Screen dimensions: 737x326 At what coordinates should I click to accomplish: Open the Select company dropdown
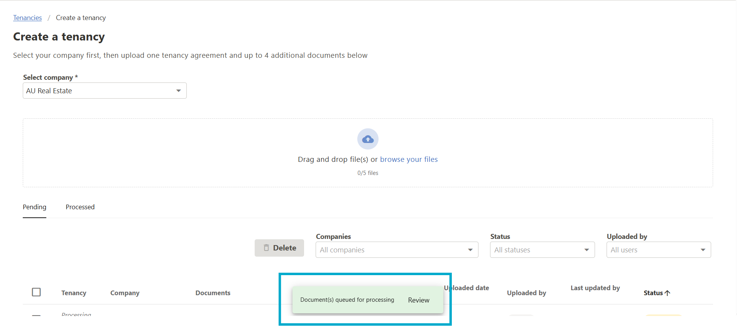[x=105, y=91]
